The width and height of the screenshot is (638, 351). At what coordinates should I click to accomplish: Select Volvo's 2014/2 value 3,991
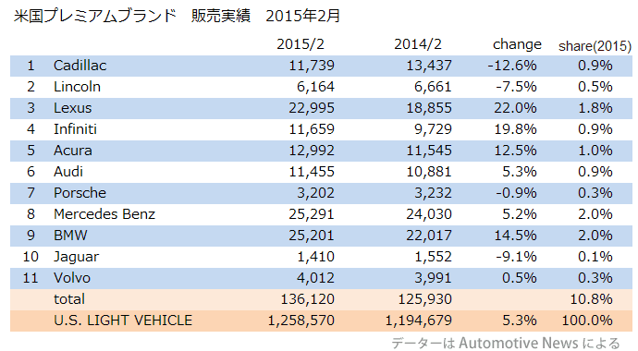pyautogui.click(x=433, y=278)
